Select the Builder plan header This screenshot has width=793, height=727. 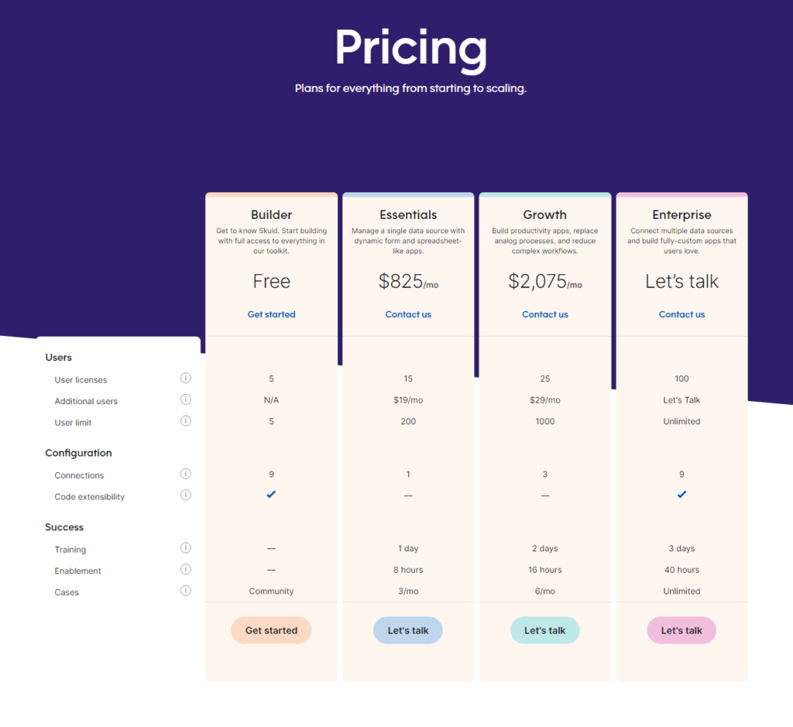[271, 214]
